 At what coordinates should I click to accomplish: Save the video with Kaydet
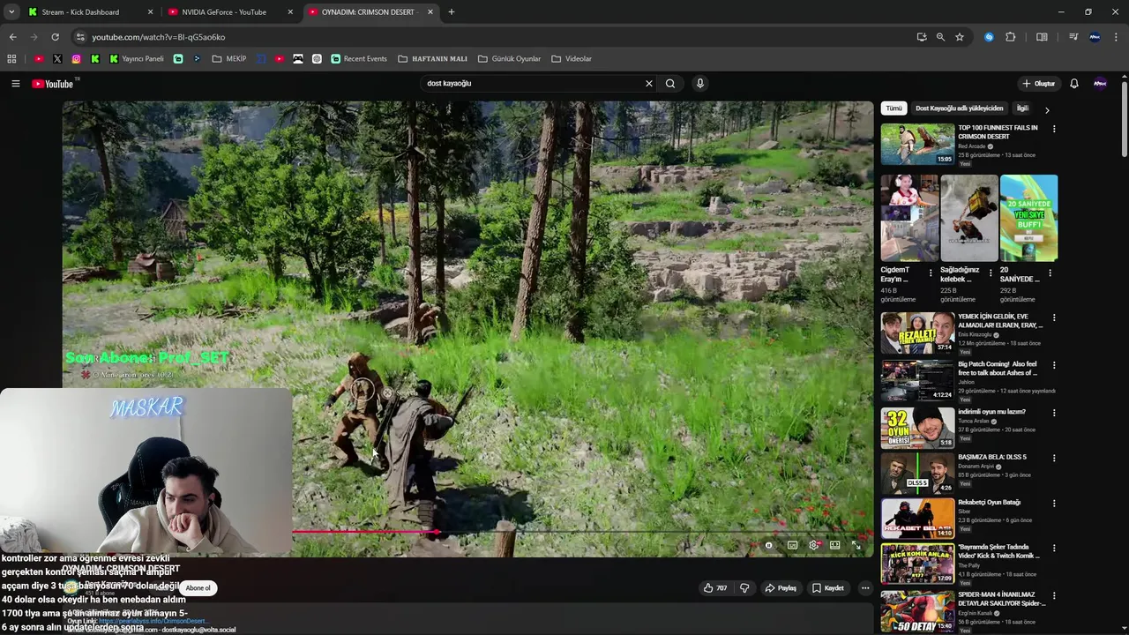click(828, 588)
